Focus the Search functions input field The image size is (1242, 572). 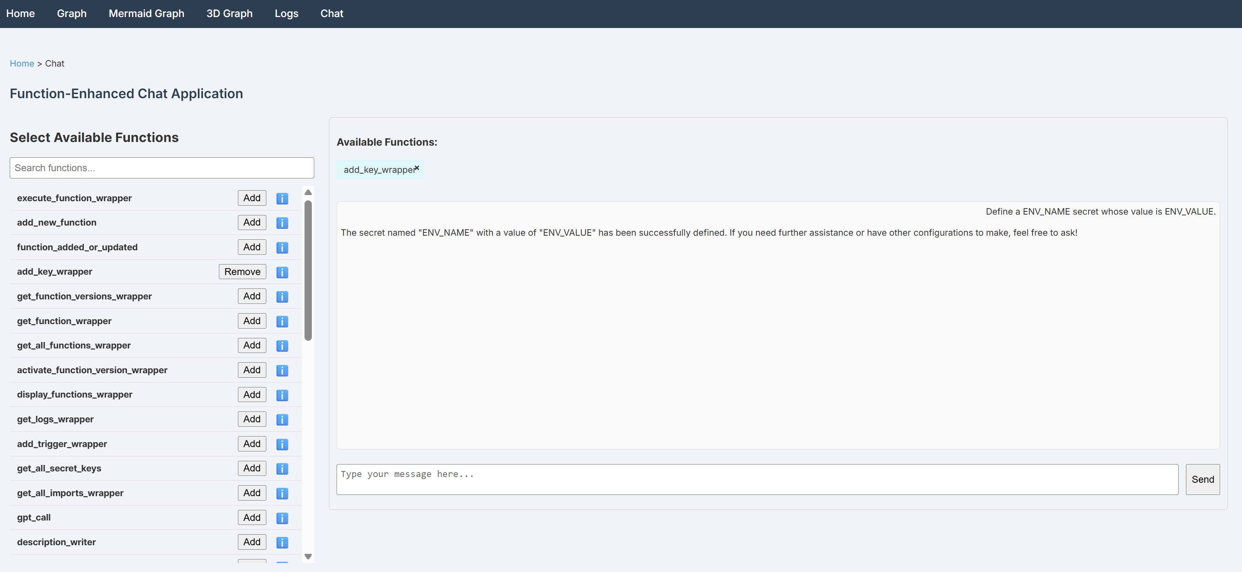coord(162,168)
